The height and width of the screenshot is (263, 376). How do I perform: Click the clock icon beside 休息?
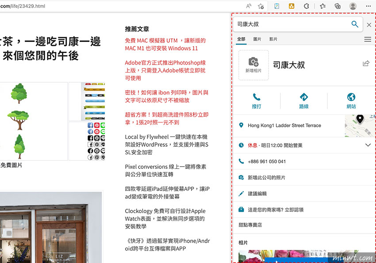point(241,145)
